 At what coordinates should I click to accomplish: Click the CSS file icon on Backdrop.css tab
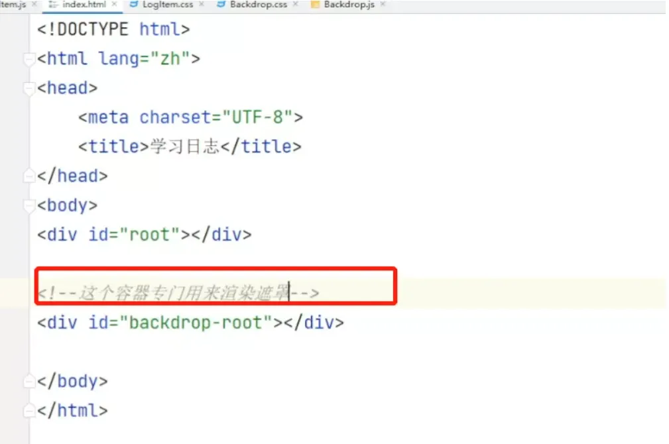click(221, 4)
